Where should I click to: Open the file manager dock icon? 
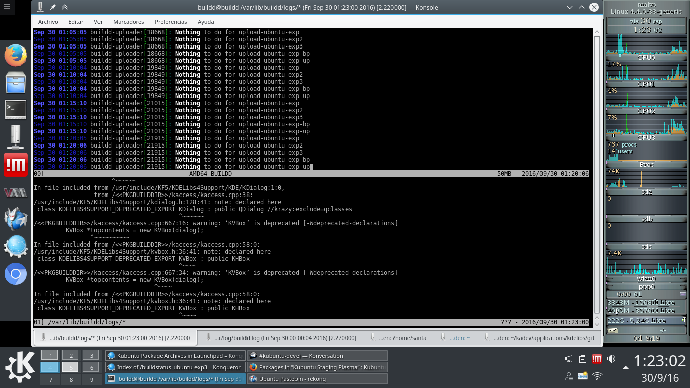tap(16, 82)
